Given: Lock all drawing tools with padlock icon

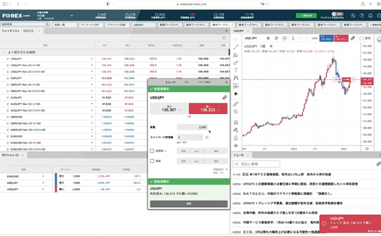Looking at the screenshot, I should tap(236, 138).
